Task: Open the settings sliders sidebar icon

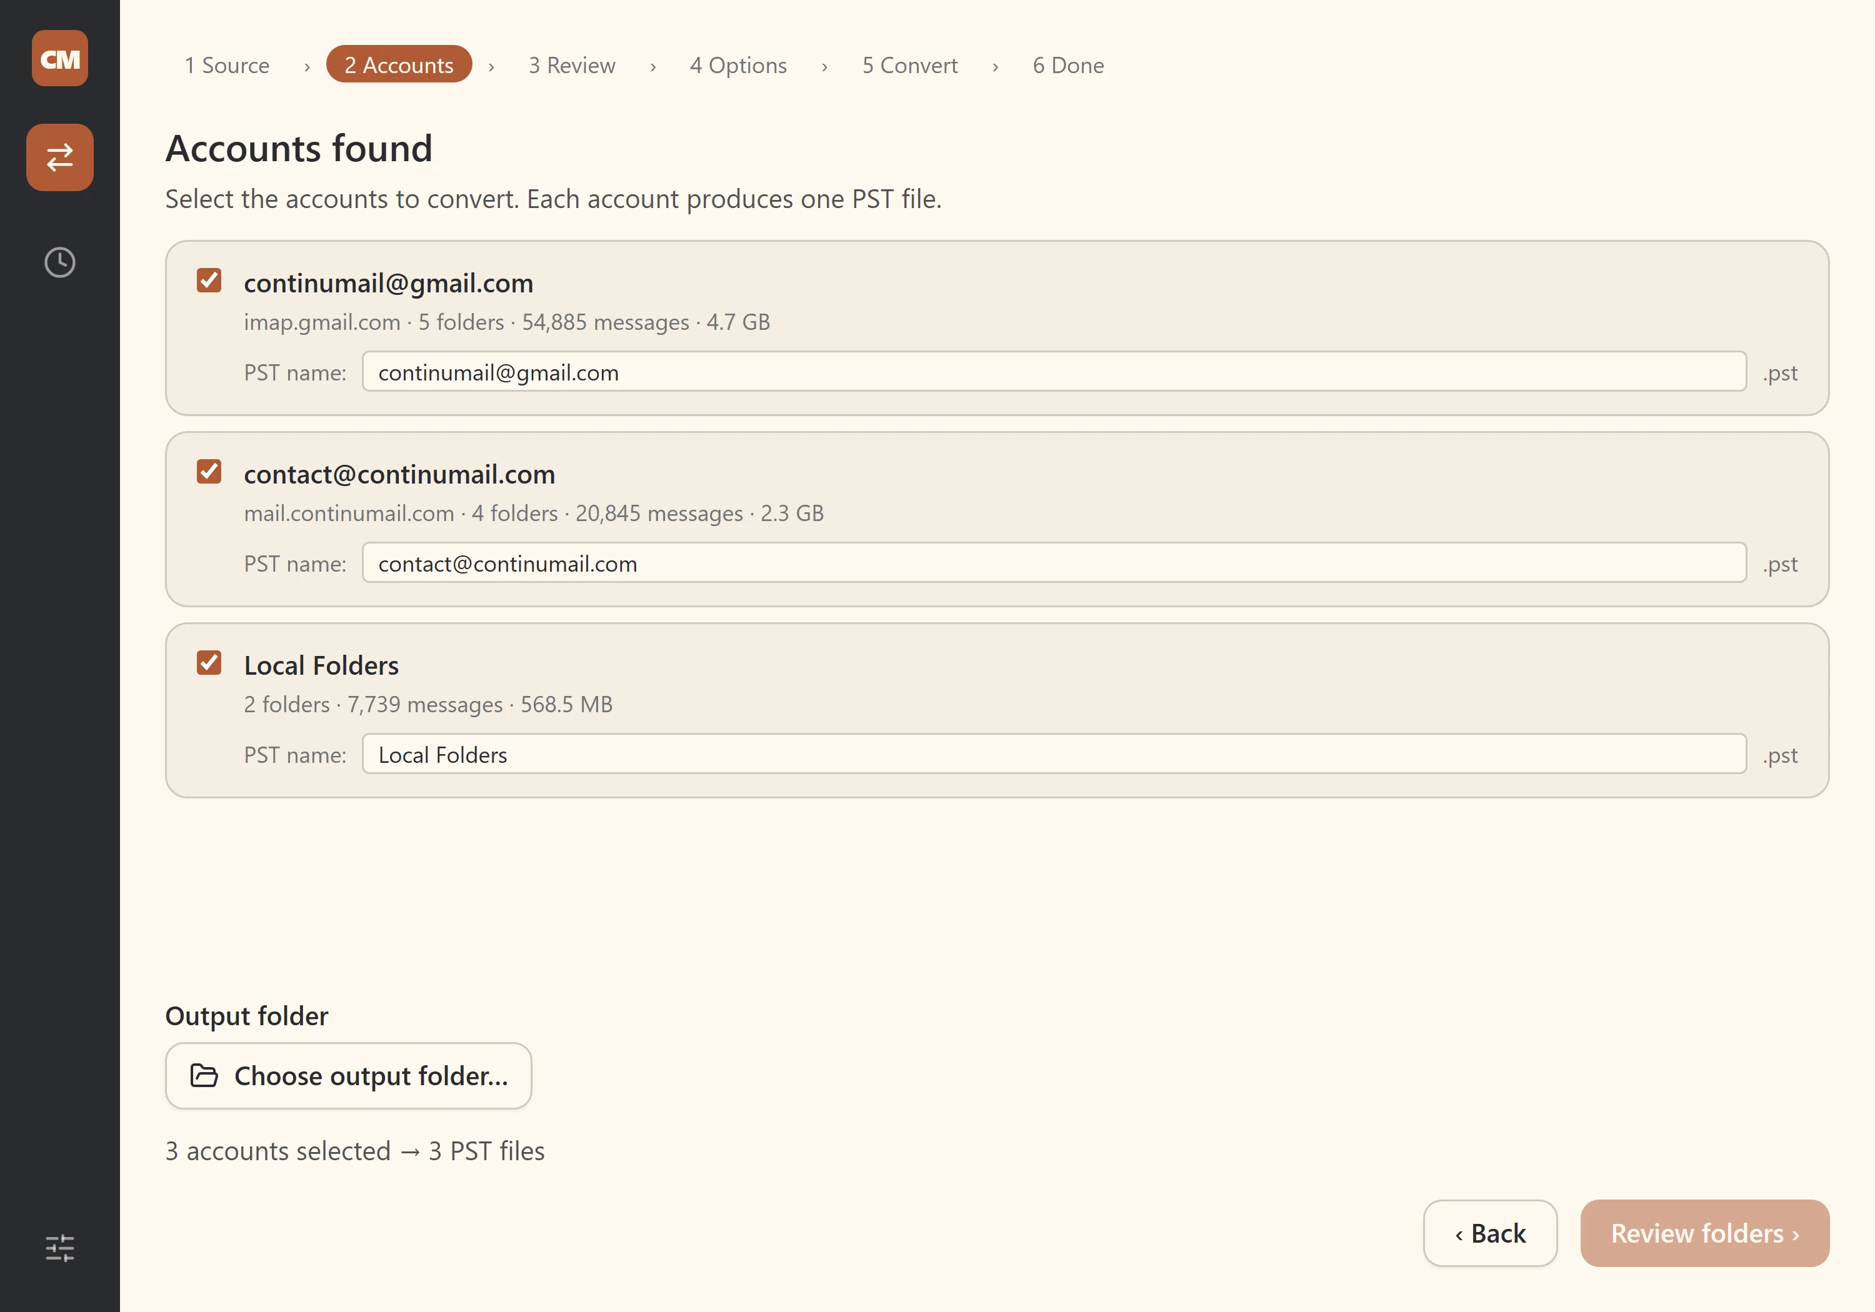Action: pyautogui.click(x=59, y=1248)
